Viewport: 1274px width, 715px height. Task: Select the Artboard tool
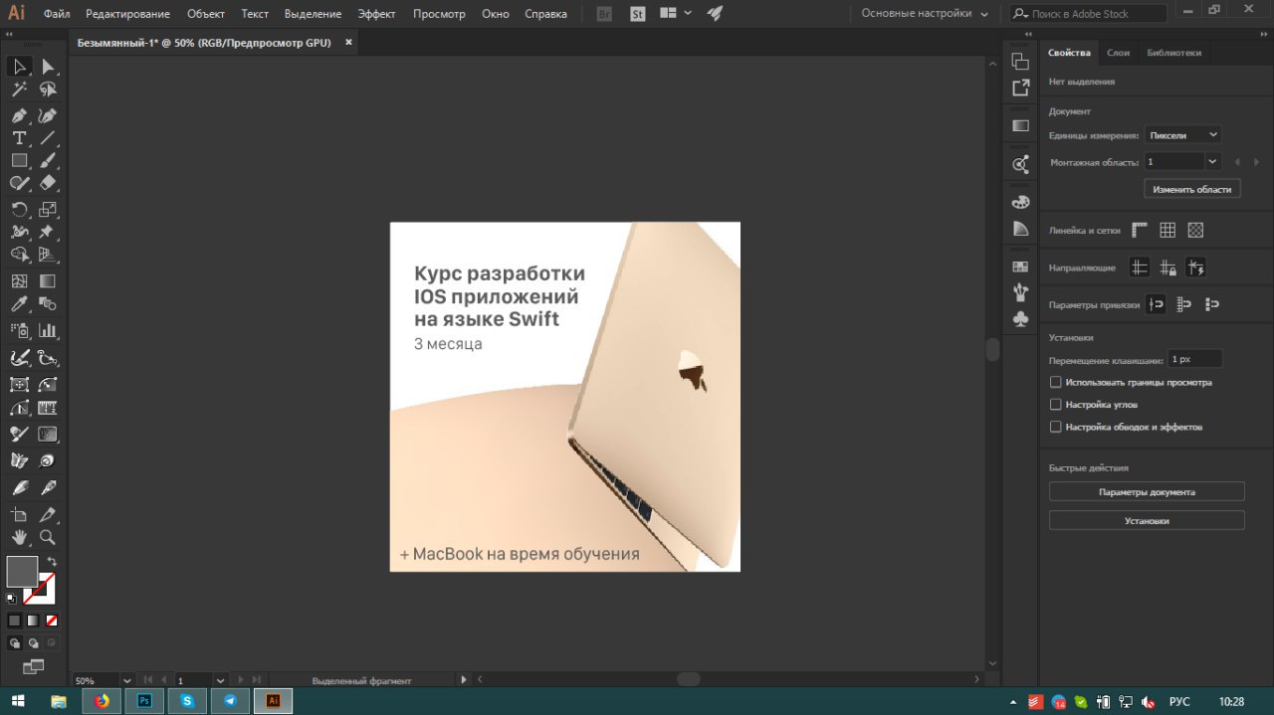pos(19,515)
